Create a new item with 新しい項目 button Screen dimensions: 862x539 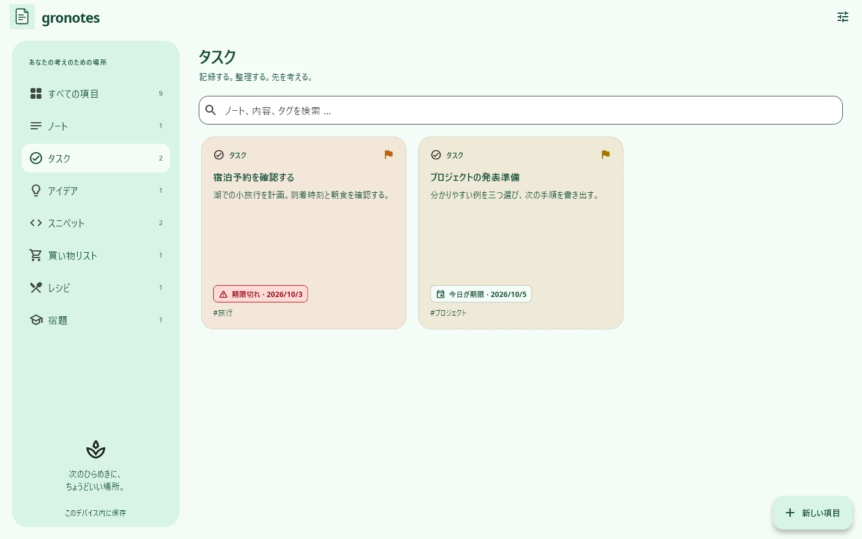click(813, 513)
